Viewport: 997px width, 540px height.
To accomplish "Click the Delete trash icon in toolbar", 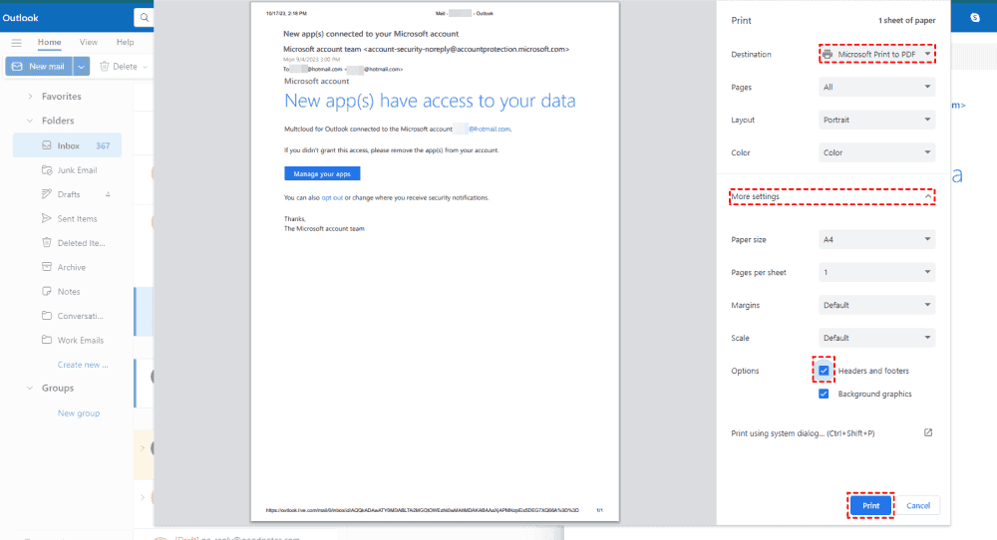I will pyautogui.click(x=105, y=66).
